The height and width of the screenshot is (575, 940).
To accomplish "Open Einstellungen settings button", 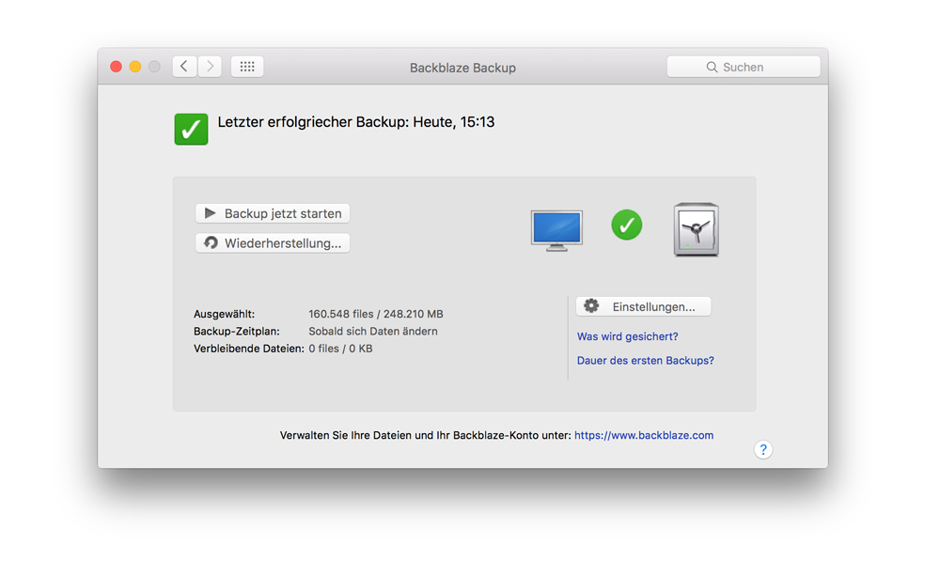I will 643,306.
